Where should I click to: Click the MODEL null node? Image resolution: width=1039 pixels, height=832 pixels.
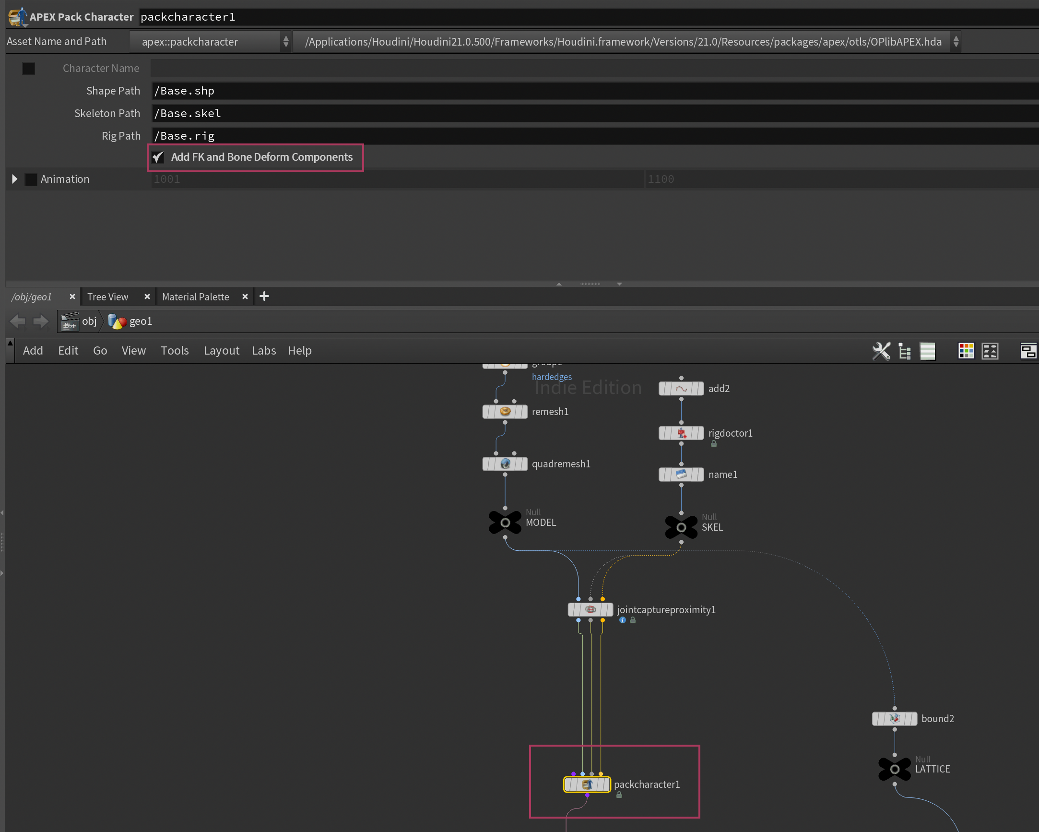505,523
